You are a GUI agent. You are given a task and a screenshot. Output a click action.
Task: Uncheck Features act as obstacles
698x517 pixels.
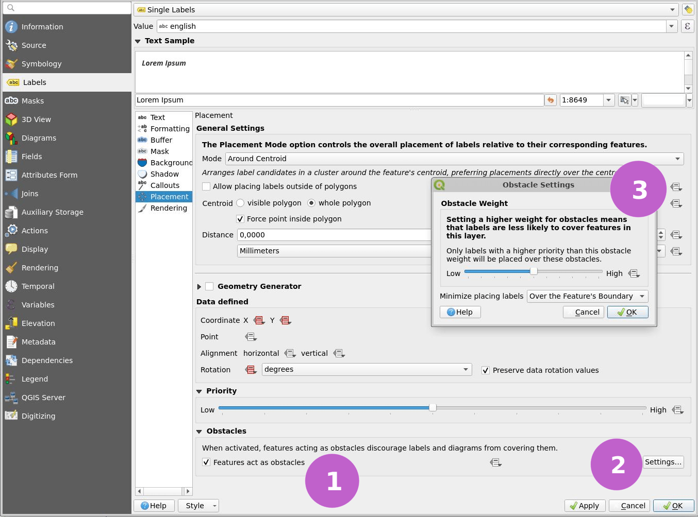click(206, 462)
